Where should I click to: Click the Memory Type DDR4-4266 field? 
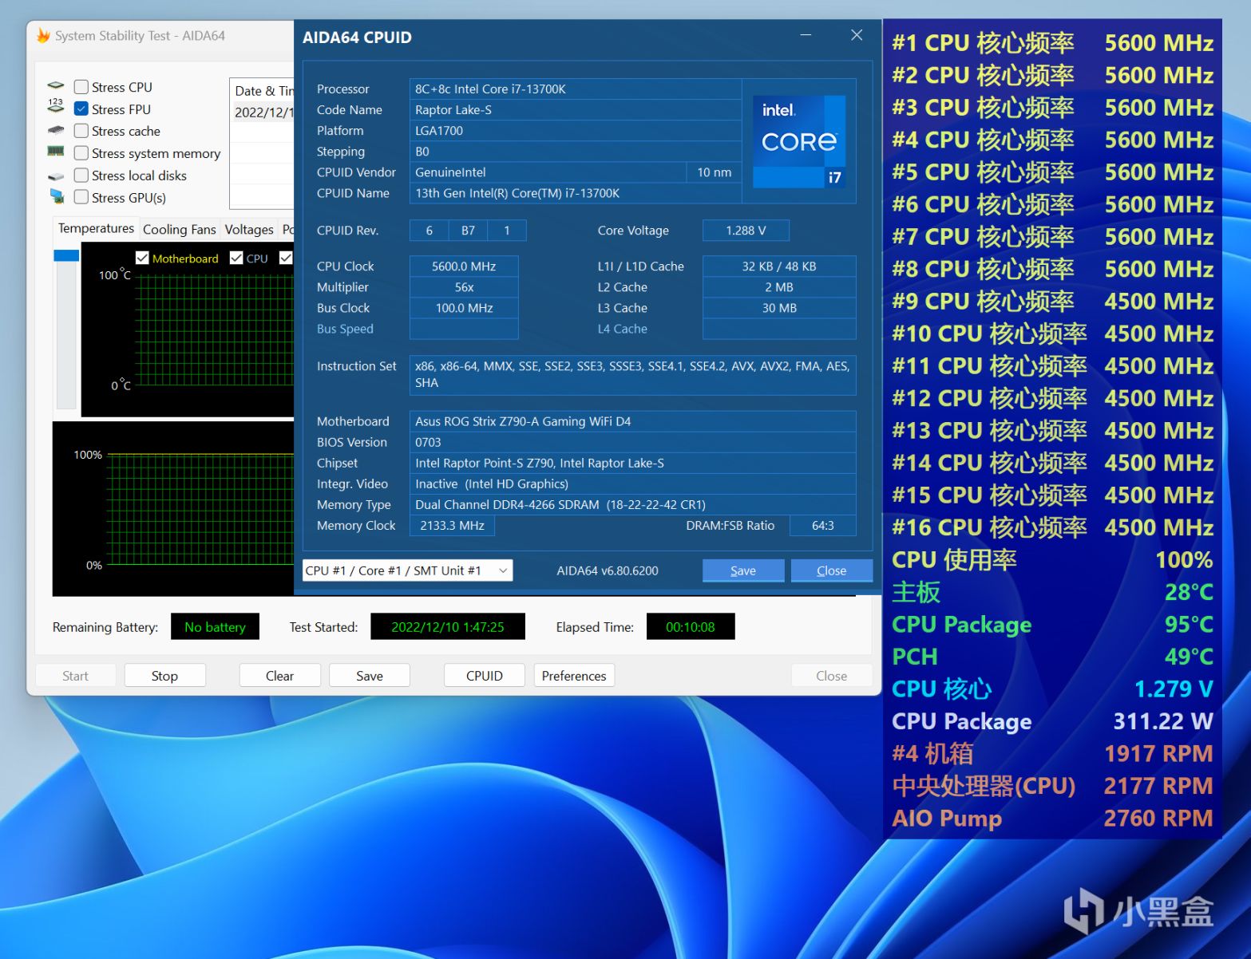coord(632,504)
